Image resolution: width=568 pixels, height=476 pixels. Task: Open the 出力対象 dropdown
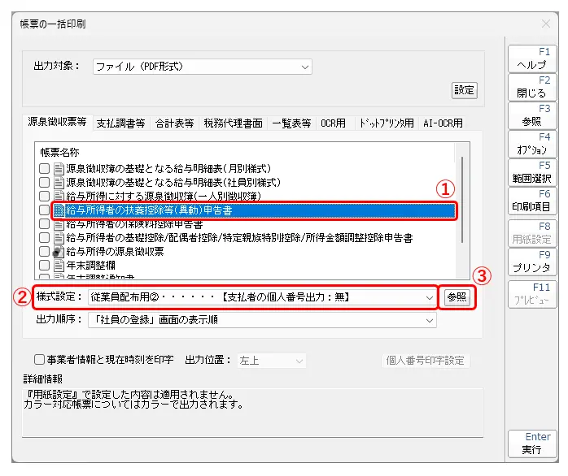pyautogui.click(x=202, y=67)
